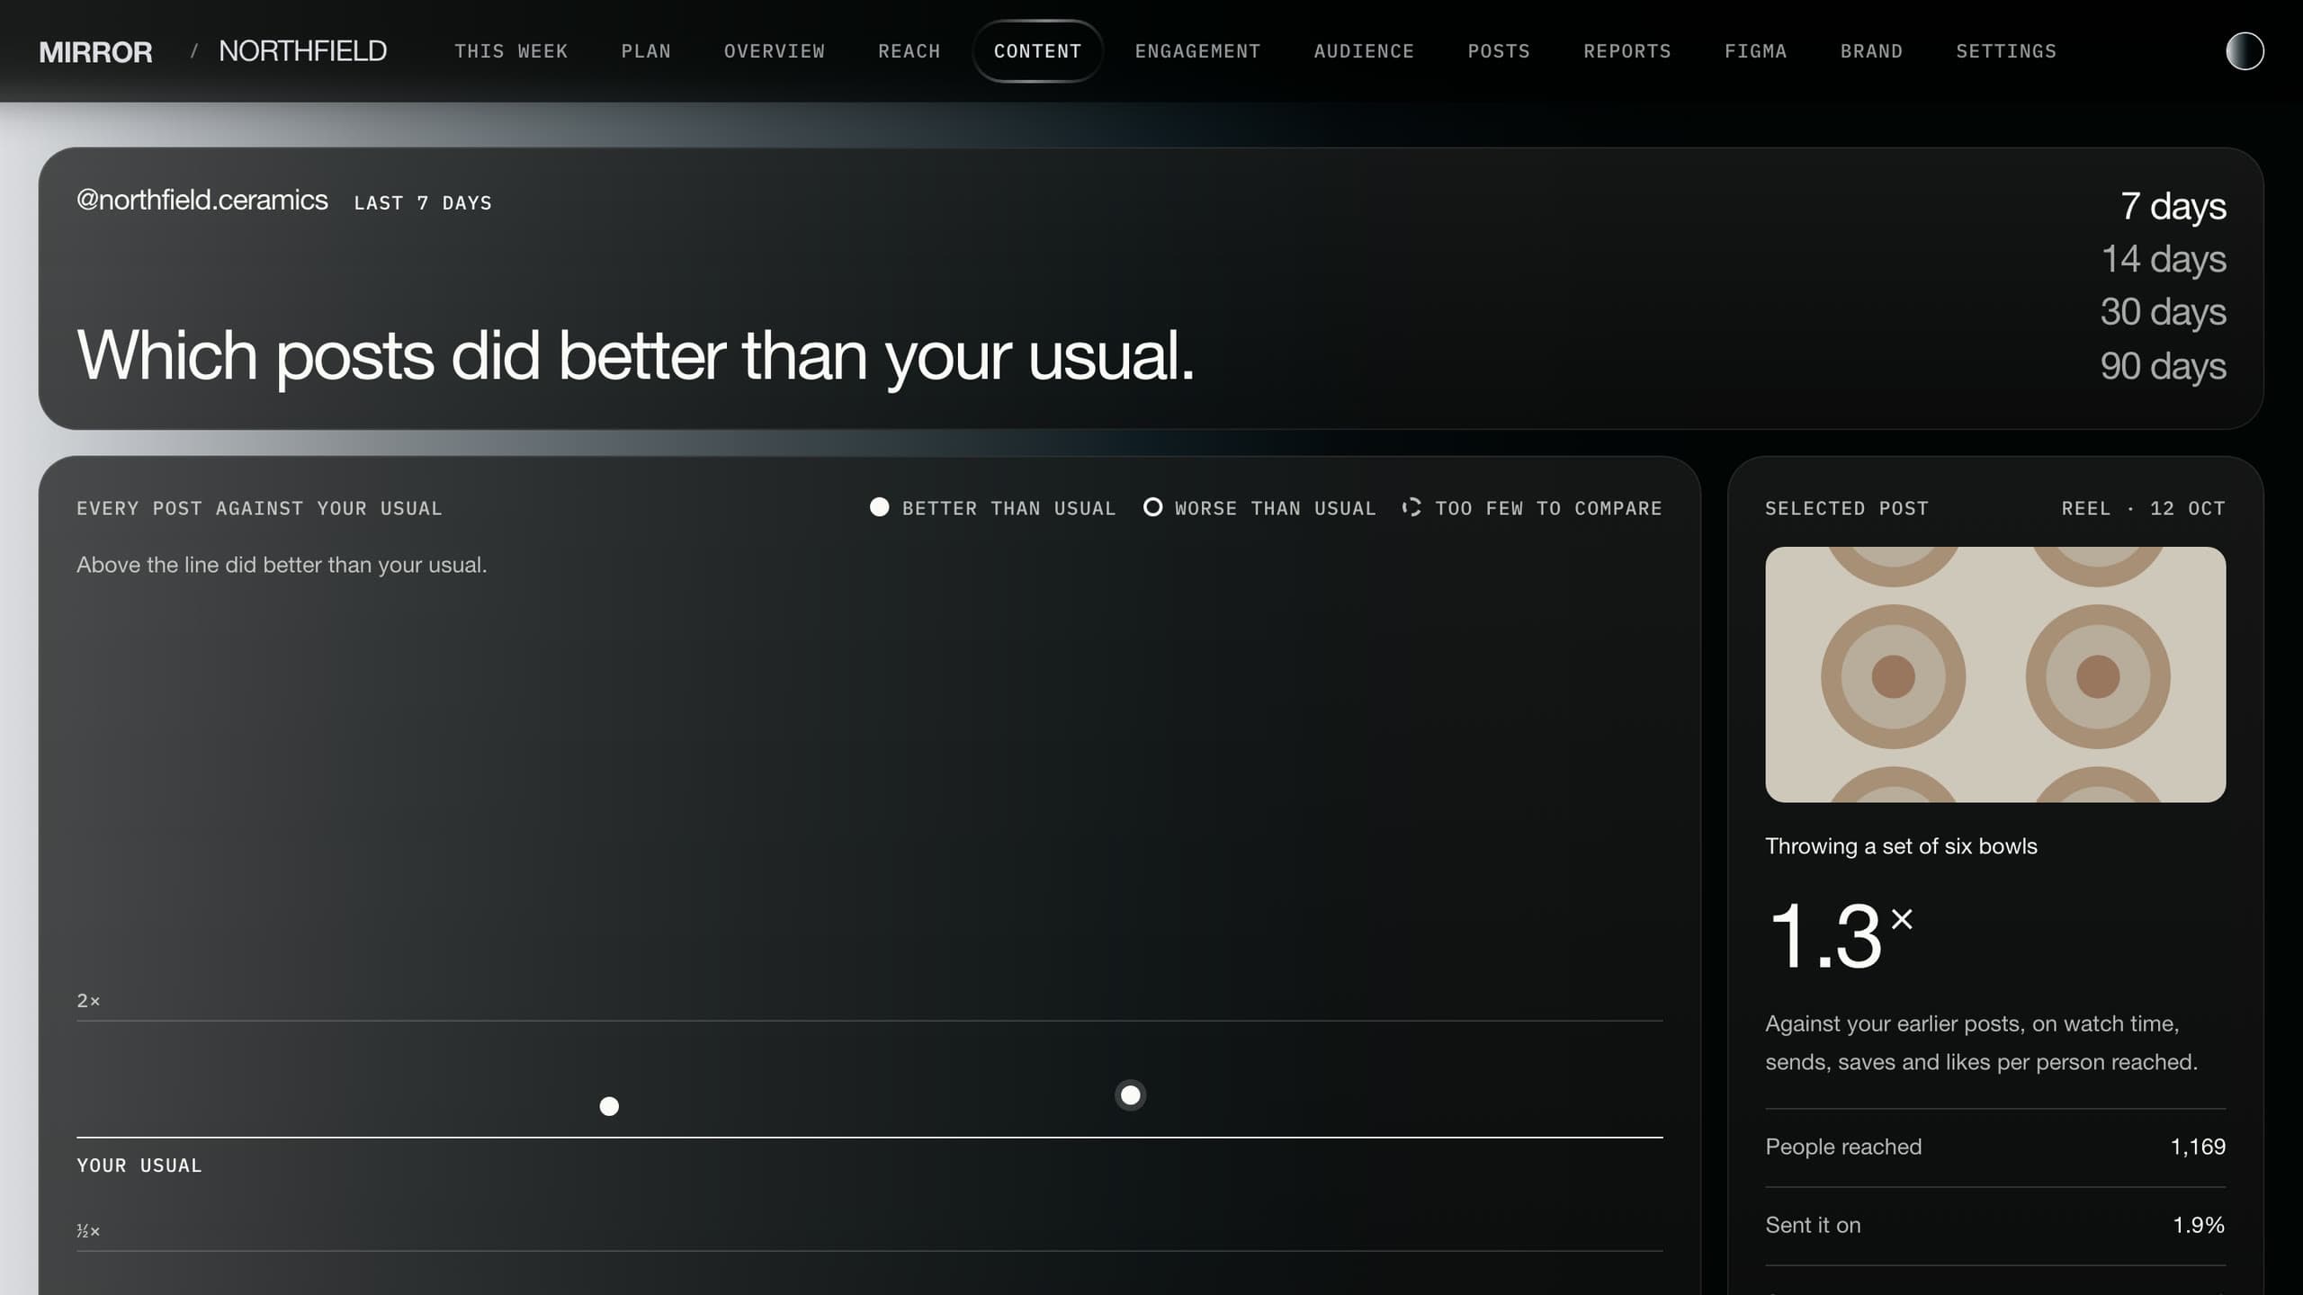Select the highlighted post dot on chart
The height and width of the screenshot is (1295, 2303).
coord(1131,1094)
